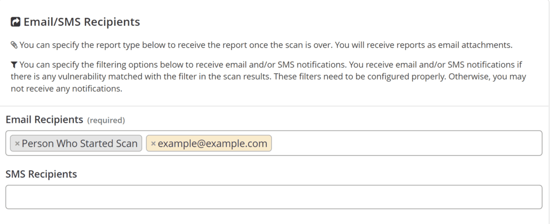Remove the Person Who Started Scan recipient
The height and width of the screenshot is (224, 550).
click(x=17, y=143)
